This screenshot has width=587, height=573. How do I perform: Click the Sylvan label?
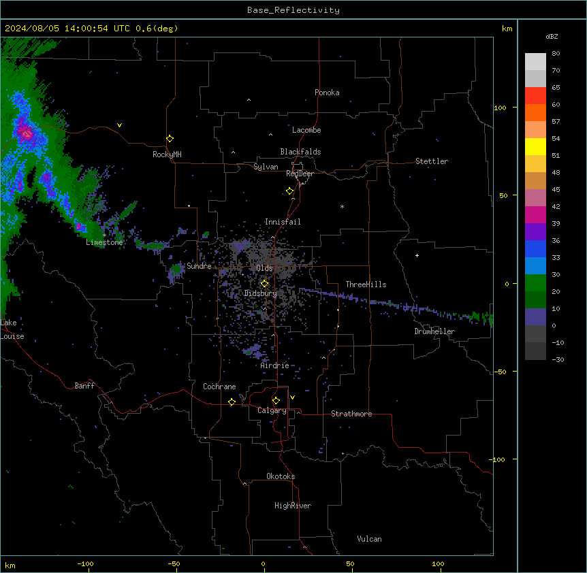tap(266, 167)
